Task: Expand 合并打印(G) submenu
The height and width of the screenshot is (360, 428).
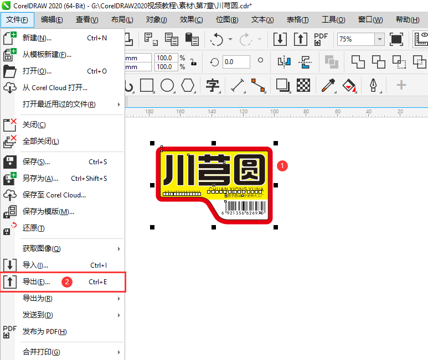Action: 63,352
